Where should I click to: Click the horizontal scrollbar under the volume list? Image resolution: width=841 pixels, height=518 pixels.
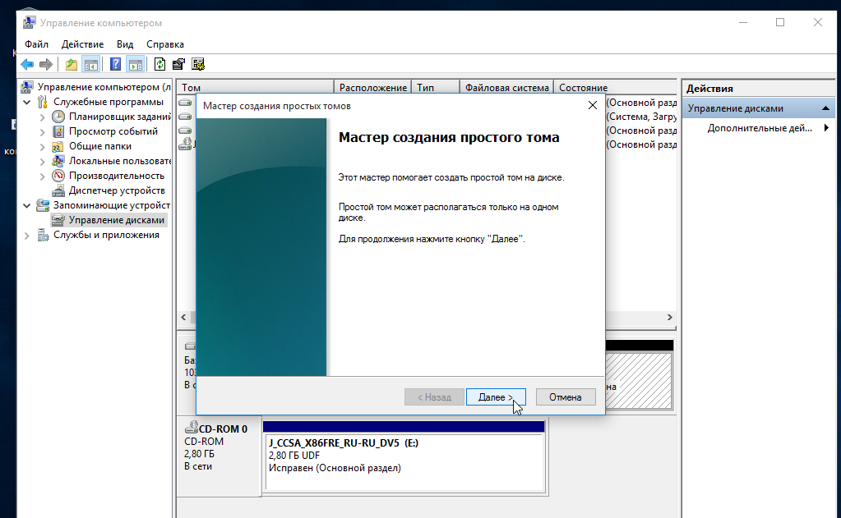[641, 318]
